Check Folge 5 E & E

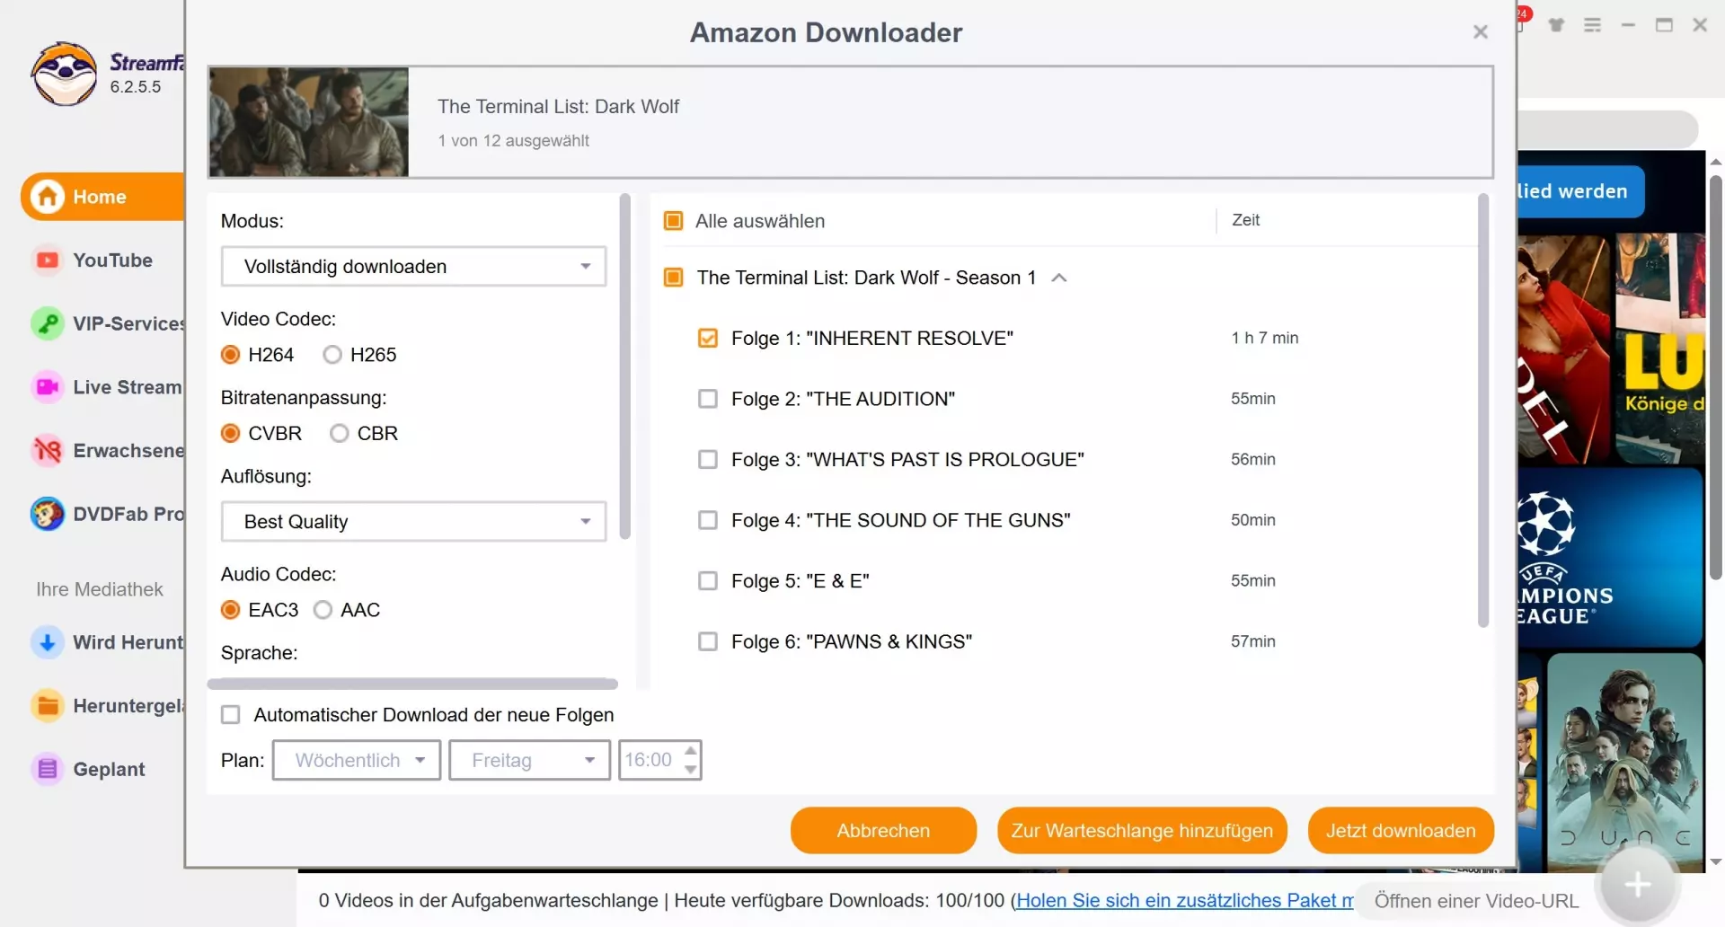tap(708, 581)
